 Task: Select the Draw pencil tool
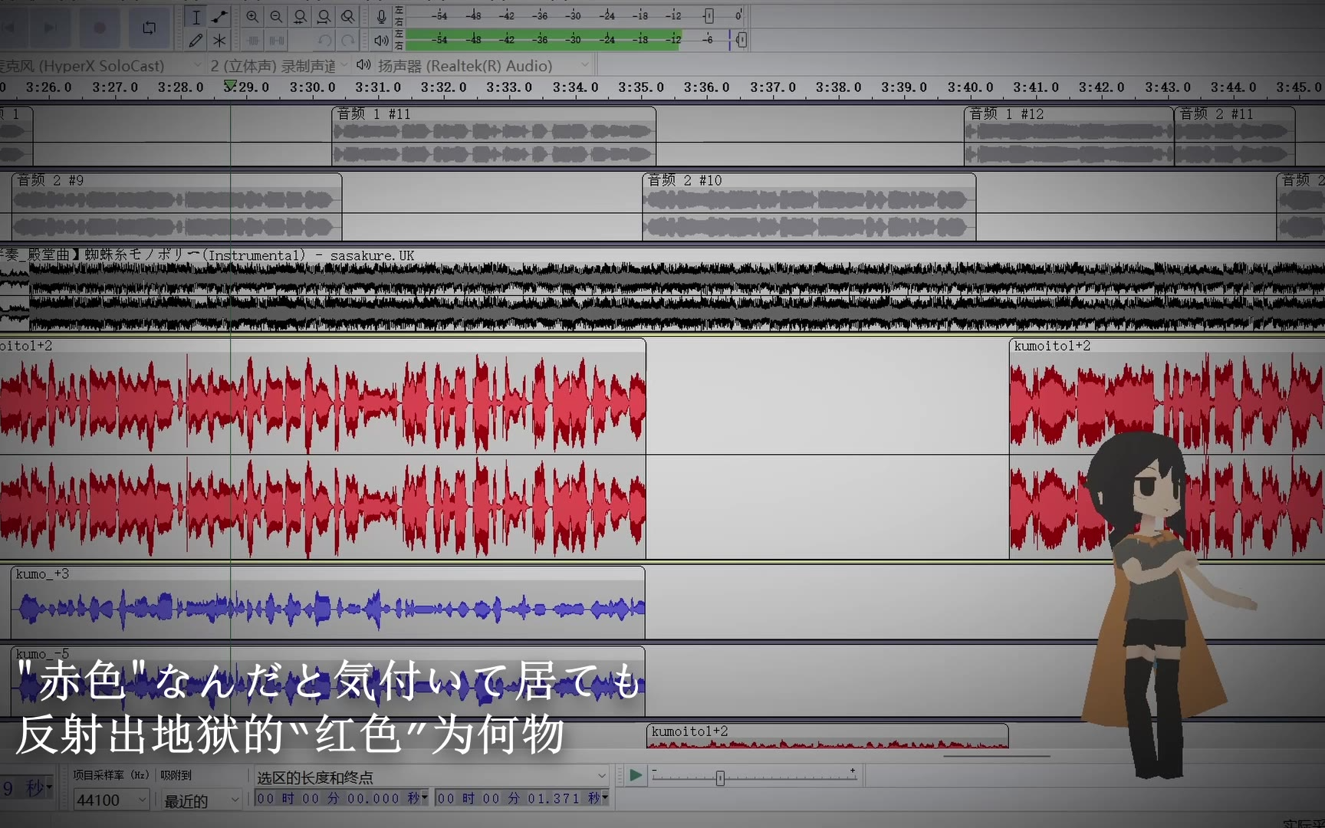[196, 40]
